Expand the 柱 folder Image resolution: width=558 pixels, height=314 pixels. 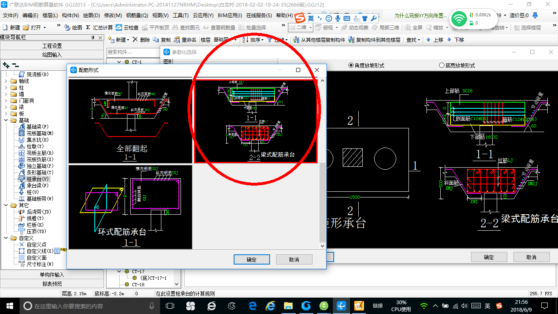(6, 87)
